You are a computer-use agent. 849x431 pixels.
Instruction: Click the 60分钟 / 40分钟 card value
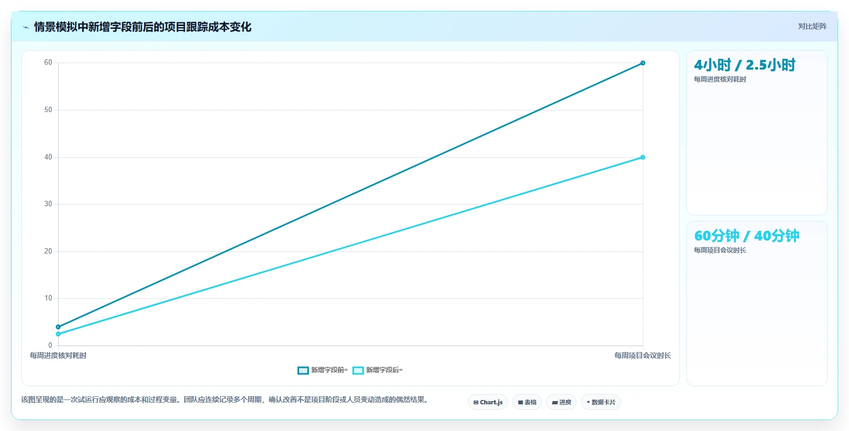pyautogui.click(x=747, y=236)
